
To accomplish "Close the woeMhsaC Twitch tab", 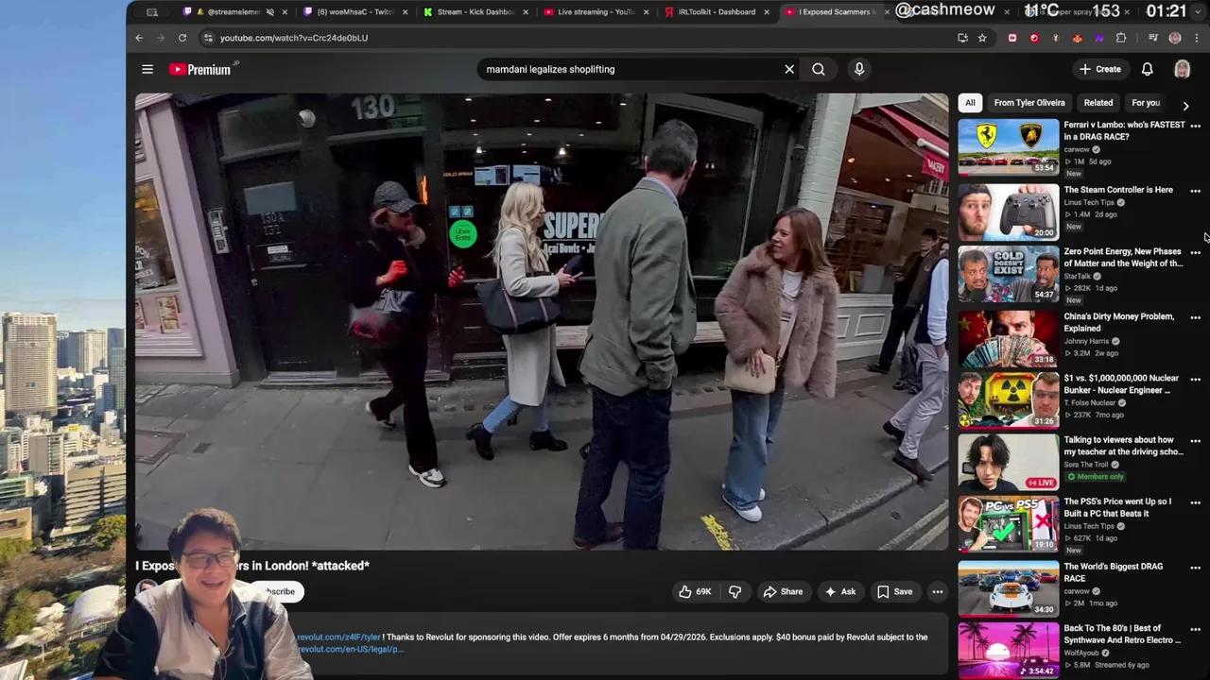I will [x=406, y=12].
